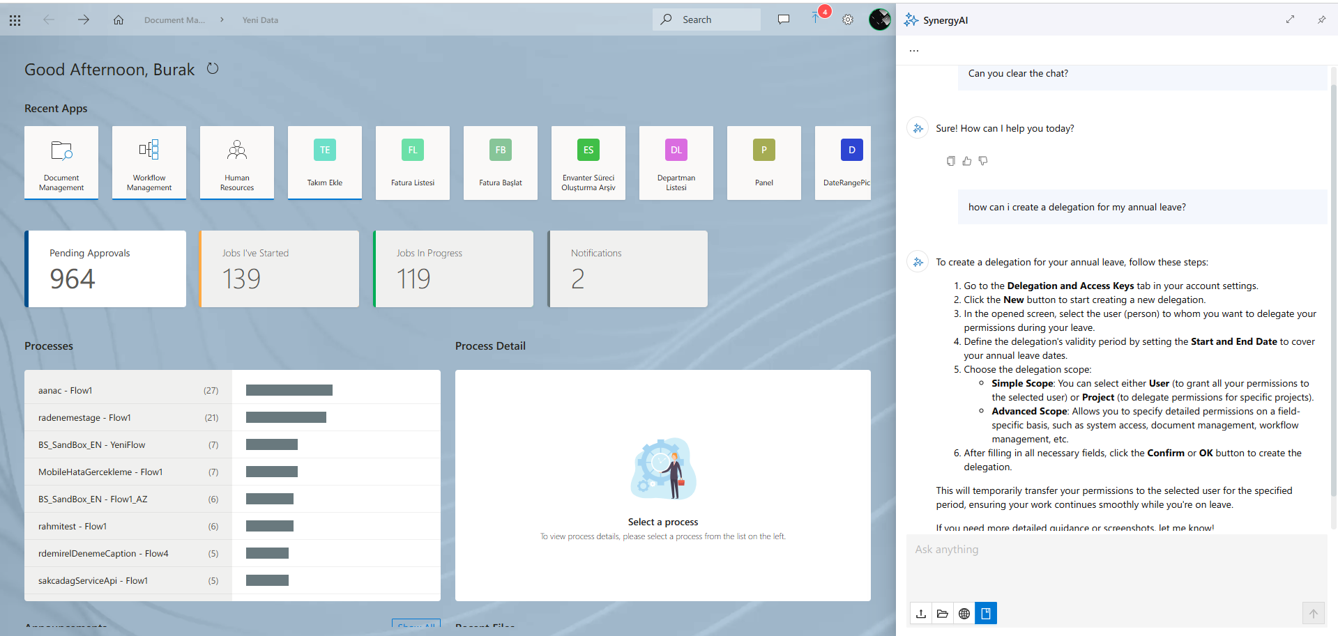Like the AI response with thumbs up
Image resolution: width=1338 pixels, height=636 pixels.
[966, 161]
